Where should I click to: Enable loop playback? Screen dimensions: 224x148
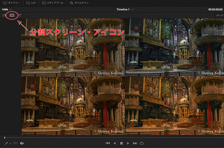click(142, 143)
